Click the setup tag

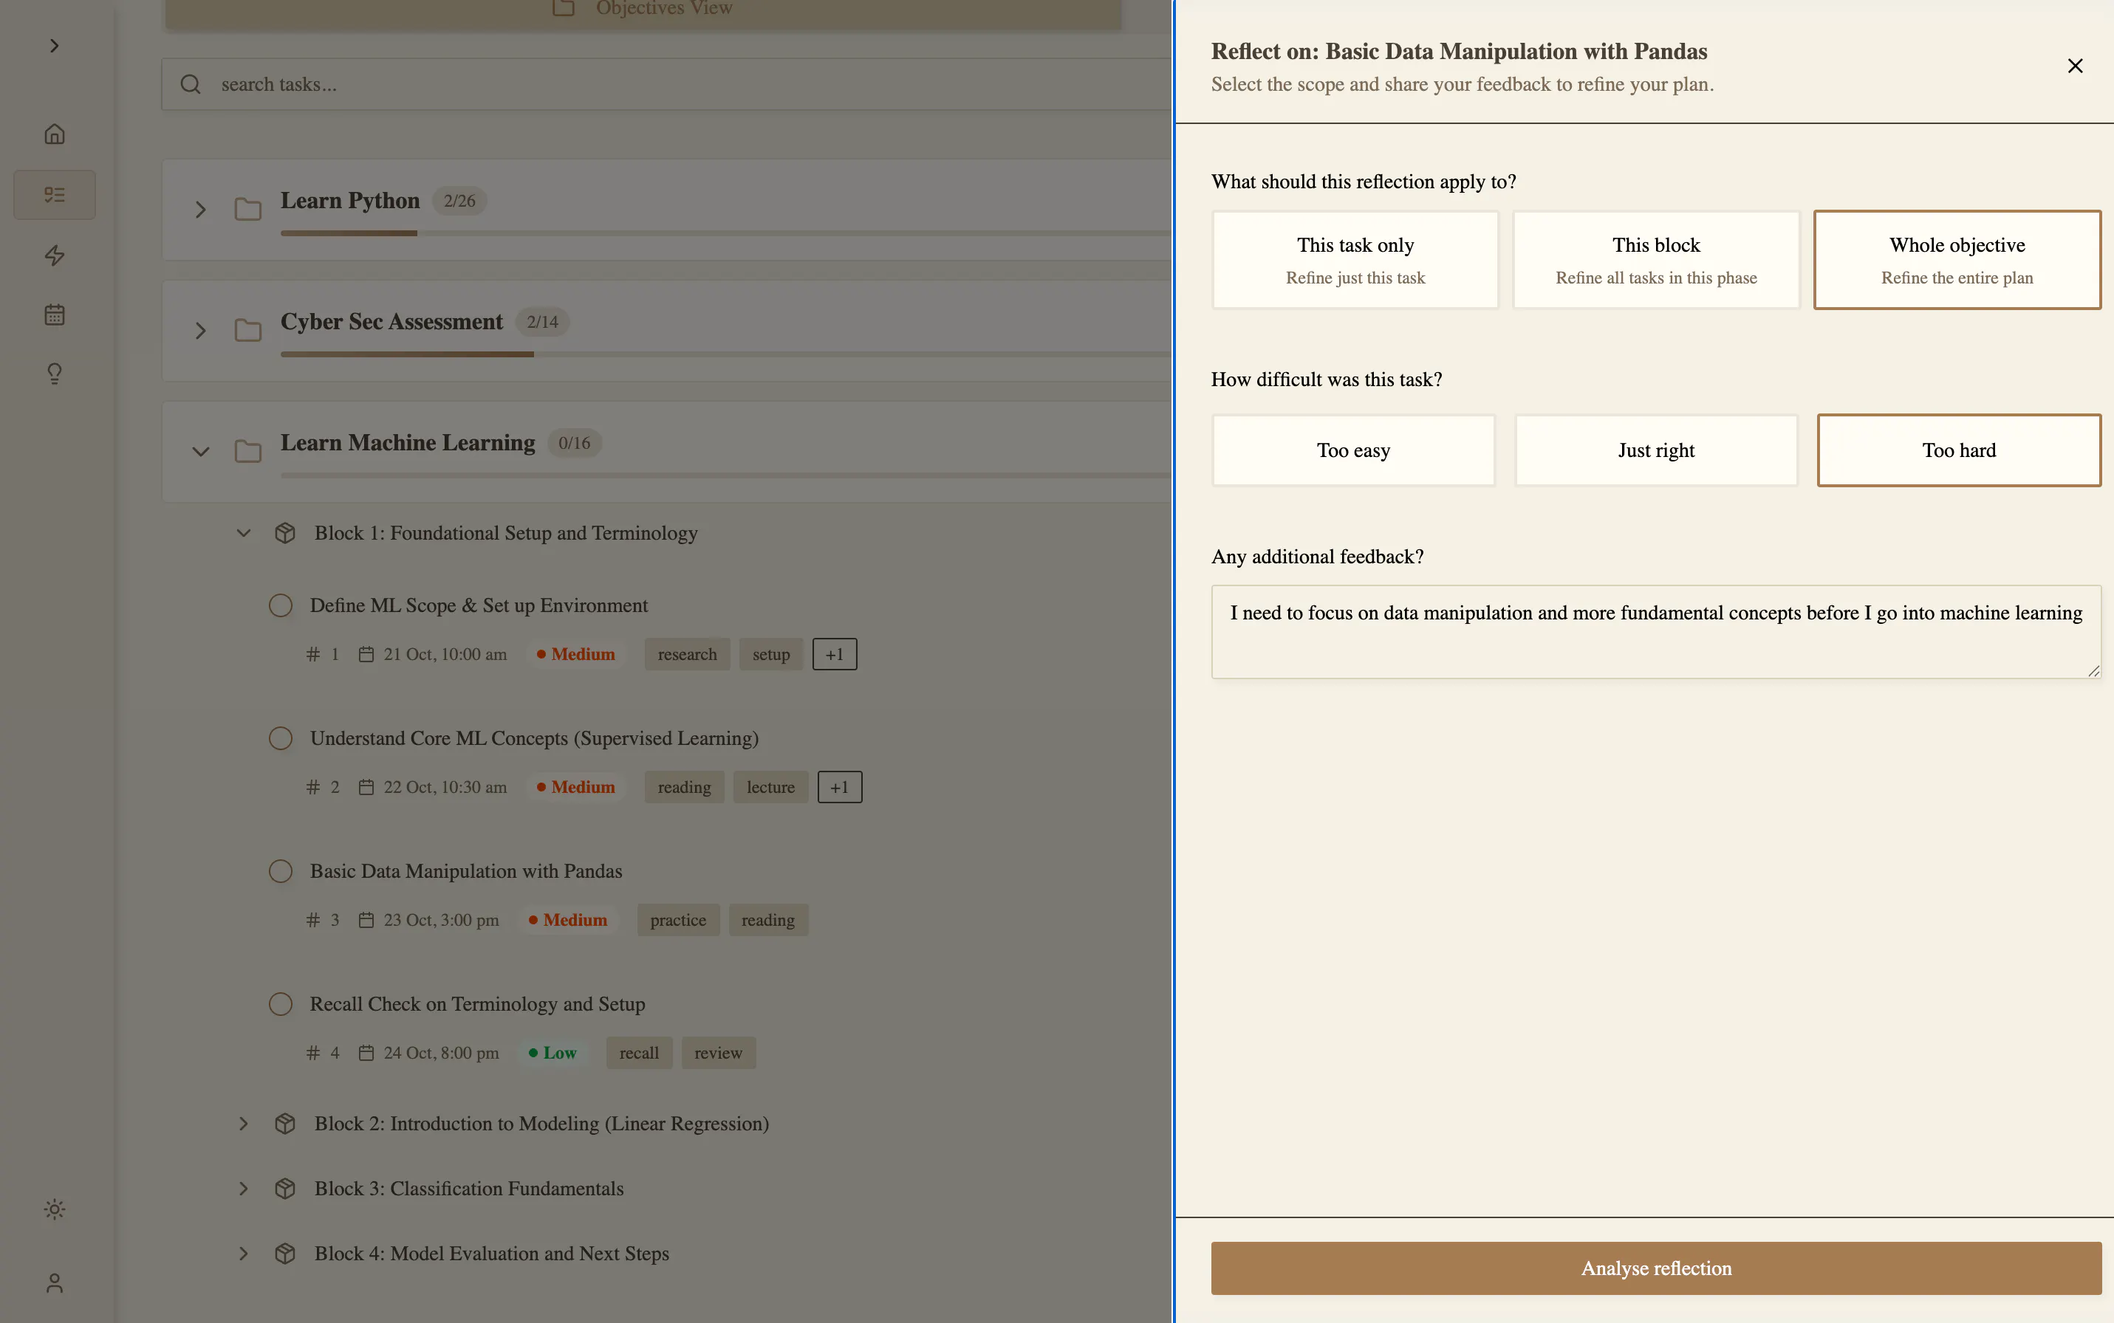pyautogui.click(x=771, y=655)
